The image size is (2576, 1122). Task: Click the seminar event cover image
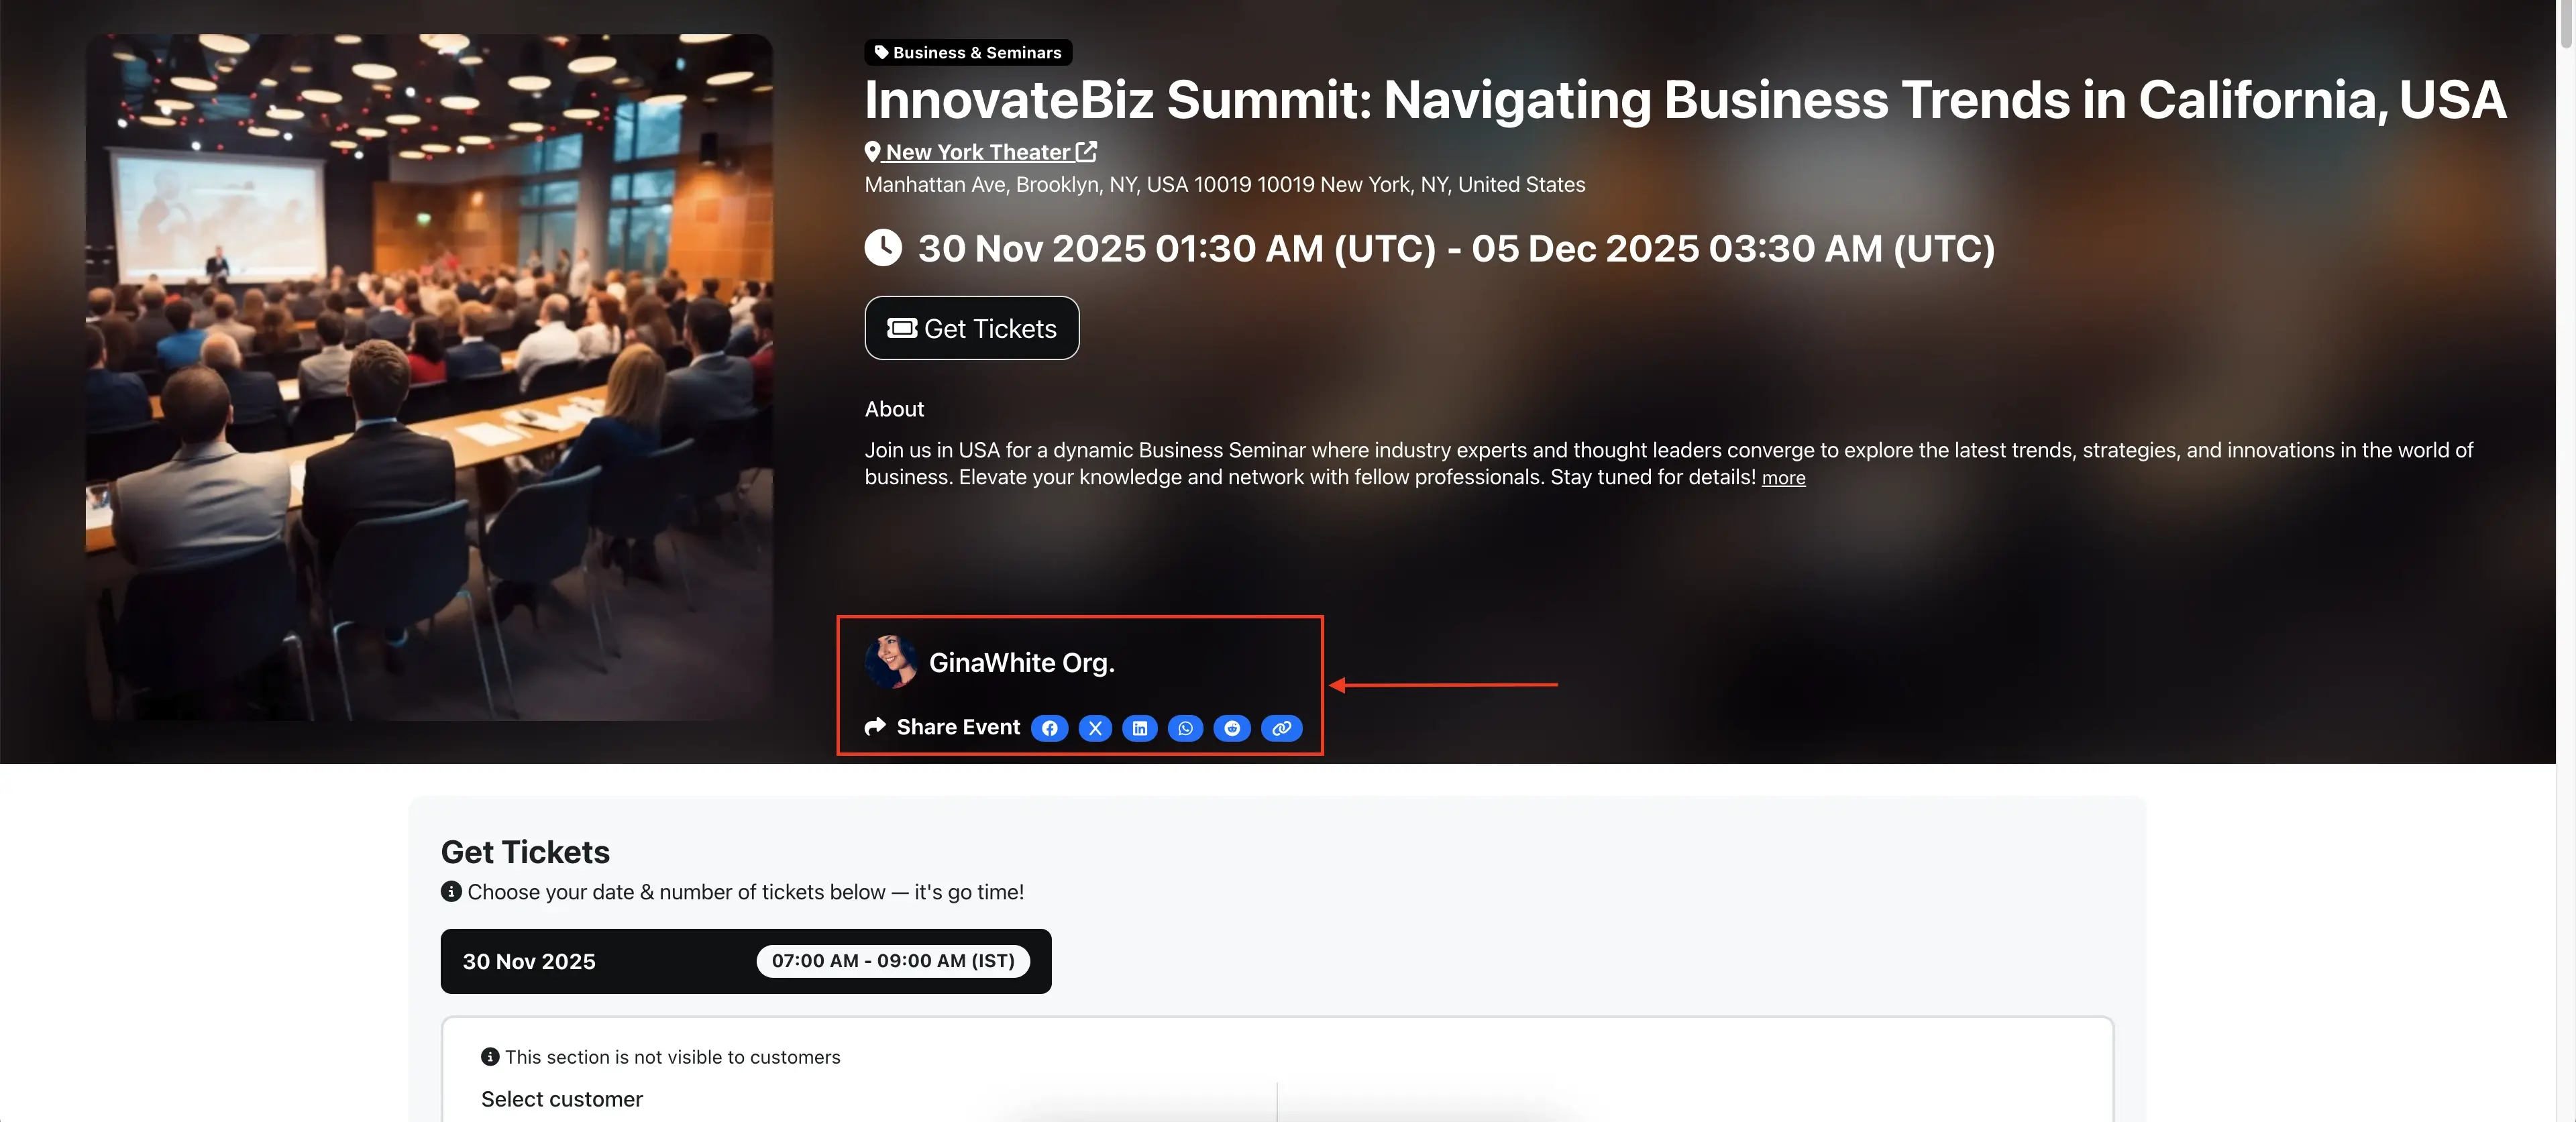click(429, 377)
